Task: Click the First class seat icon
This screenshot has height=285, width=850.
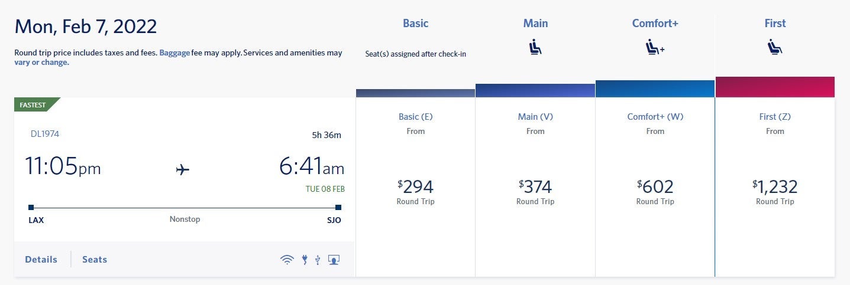Action: tap(775, 46)
